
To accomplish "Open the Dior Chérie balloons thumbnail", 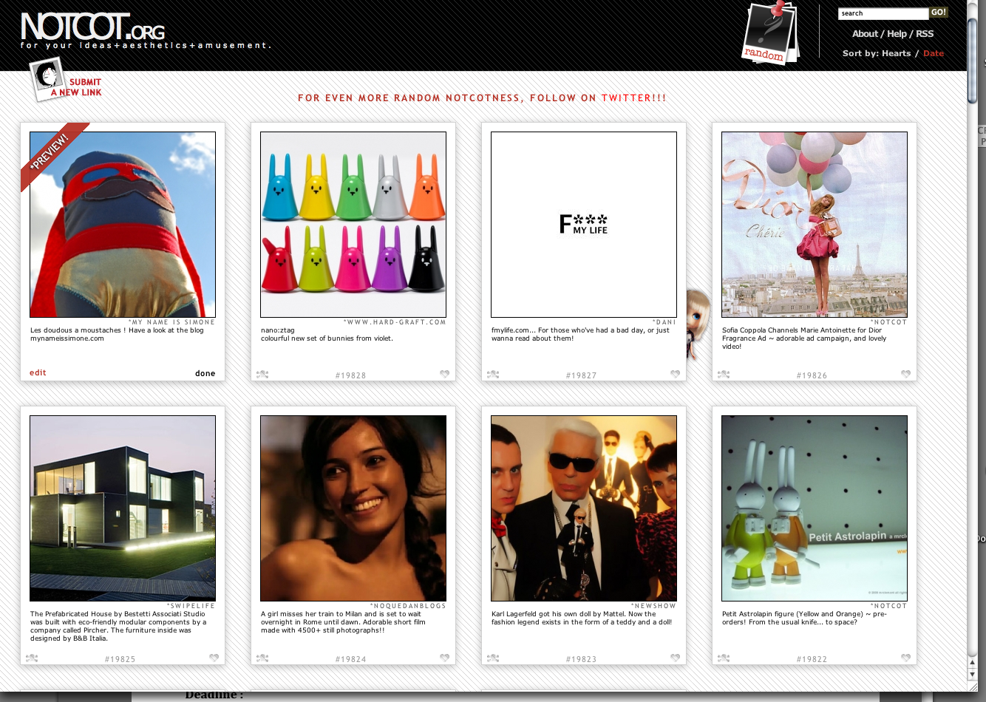I will point(815,225).
